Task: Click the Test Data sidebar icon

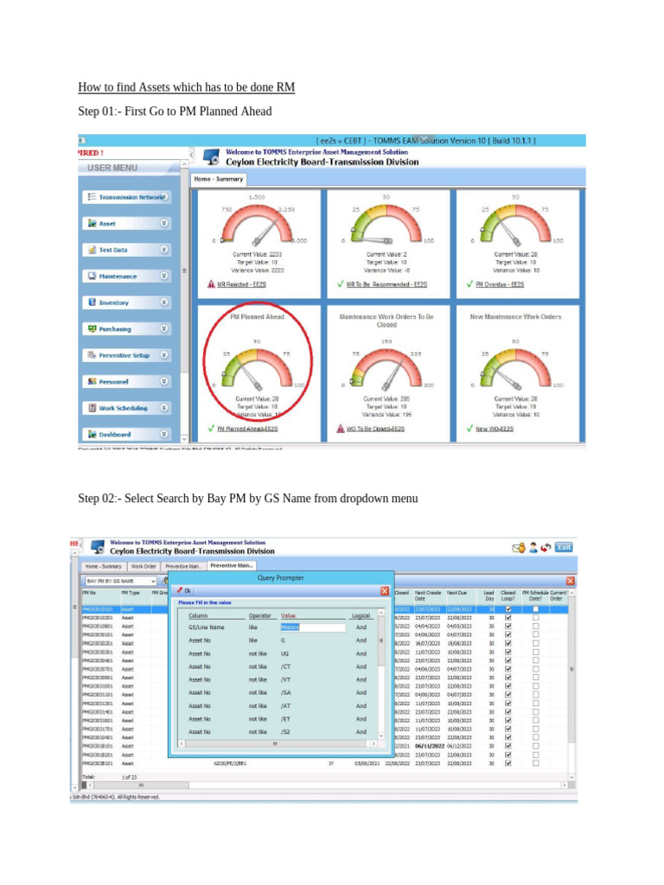Action: click(x=92, y=250)
